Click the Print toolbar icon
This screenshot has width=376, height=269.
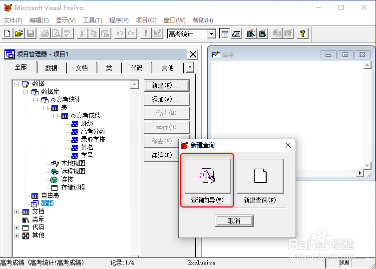(45, 33)
